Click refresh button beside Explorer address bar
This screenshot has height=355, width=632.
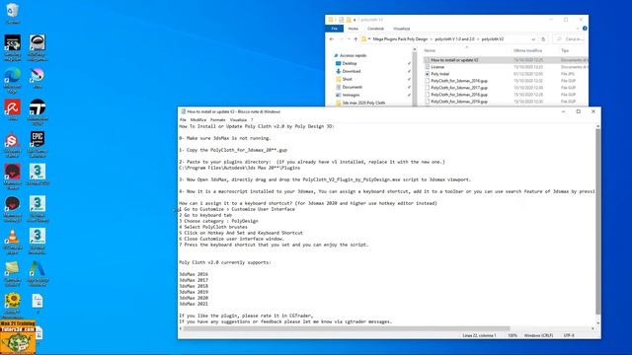click(x=543, y=39)
